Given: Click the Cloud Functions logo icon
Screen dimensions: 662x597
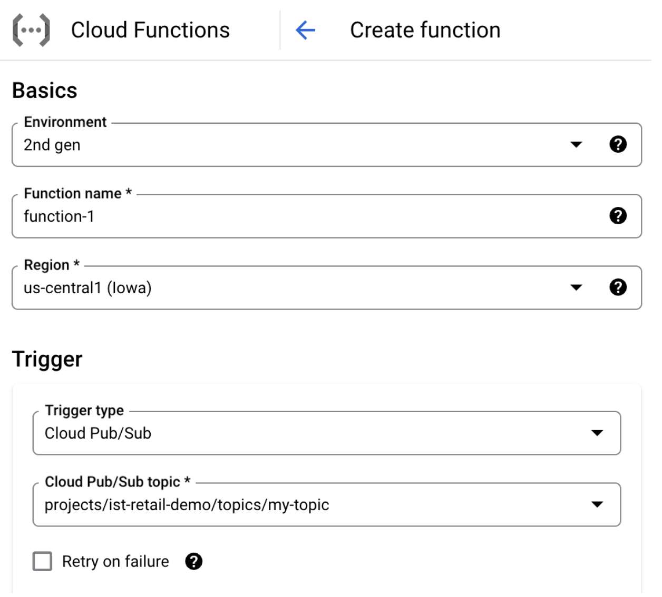Looking at the screenshot, I should [31, 31].
